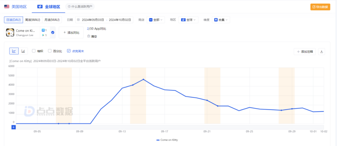Viewport: 337px width, 146px height.
Task: Click the 2/30 App对比 counter text
Action: pyautogui.click(x=96, y=29)
